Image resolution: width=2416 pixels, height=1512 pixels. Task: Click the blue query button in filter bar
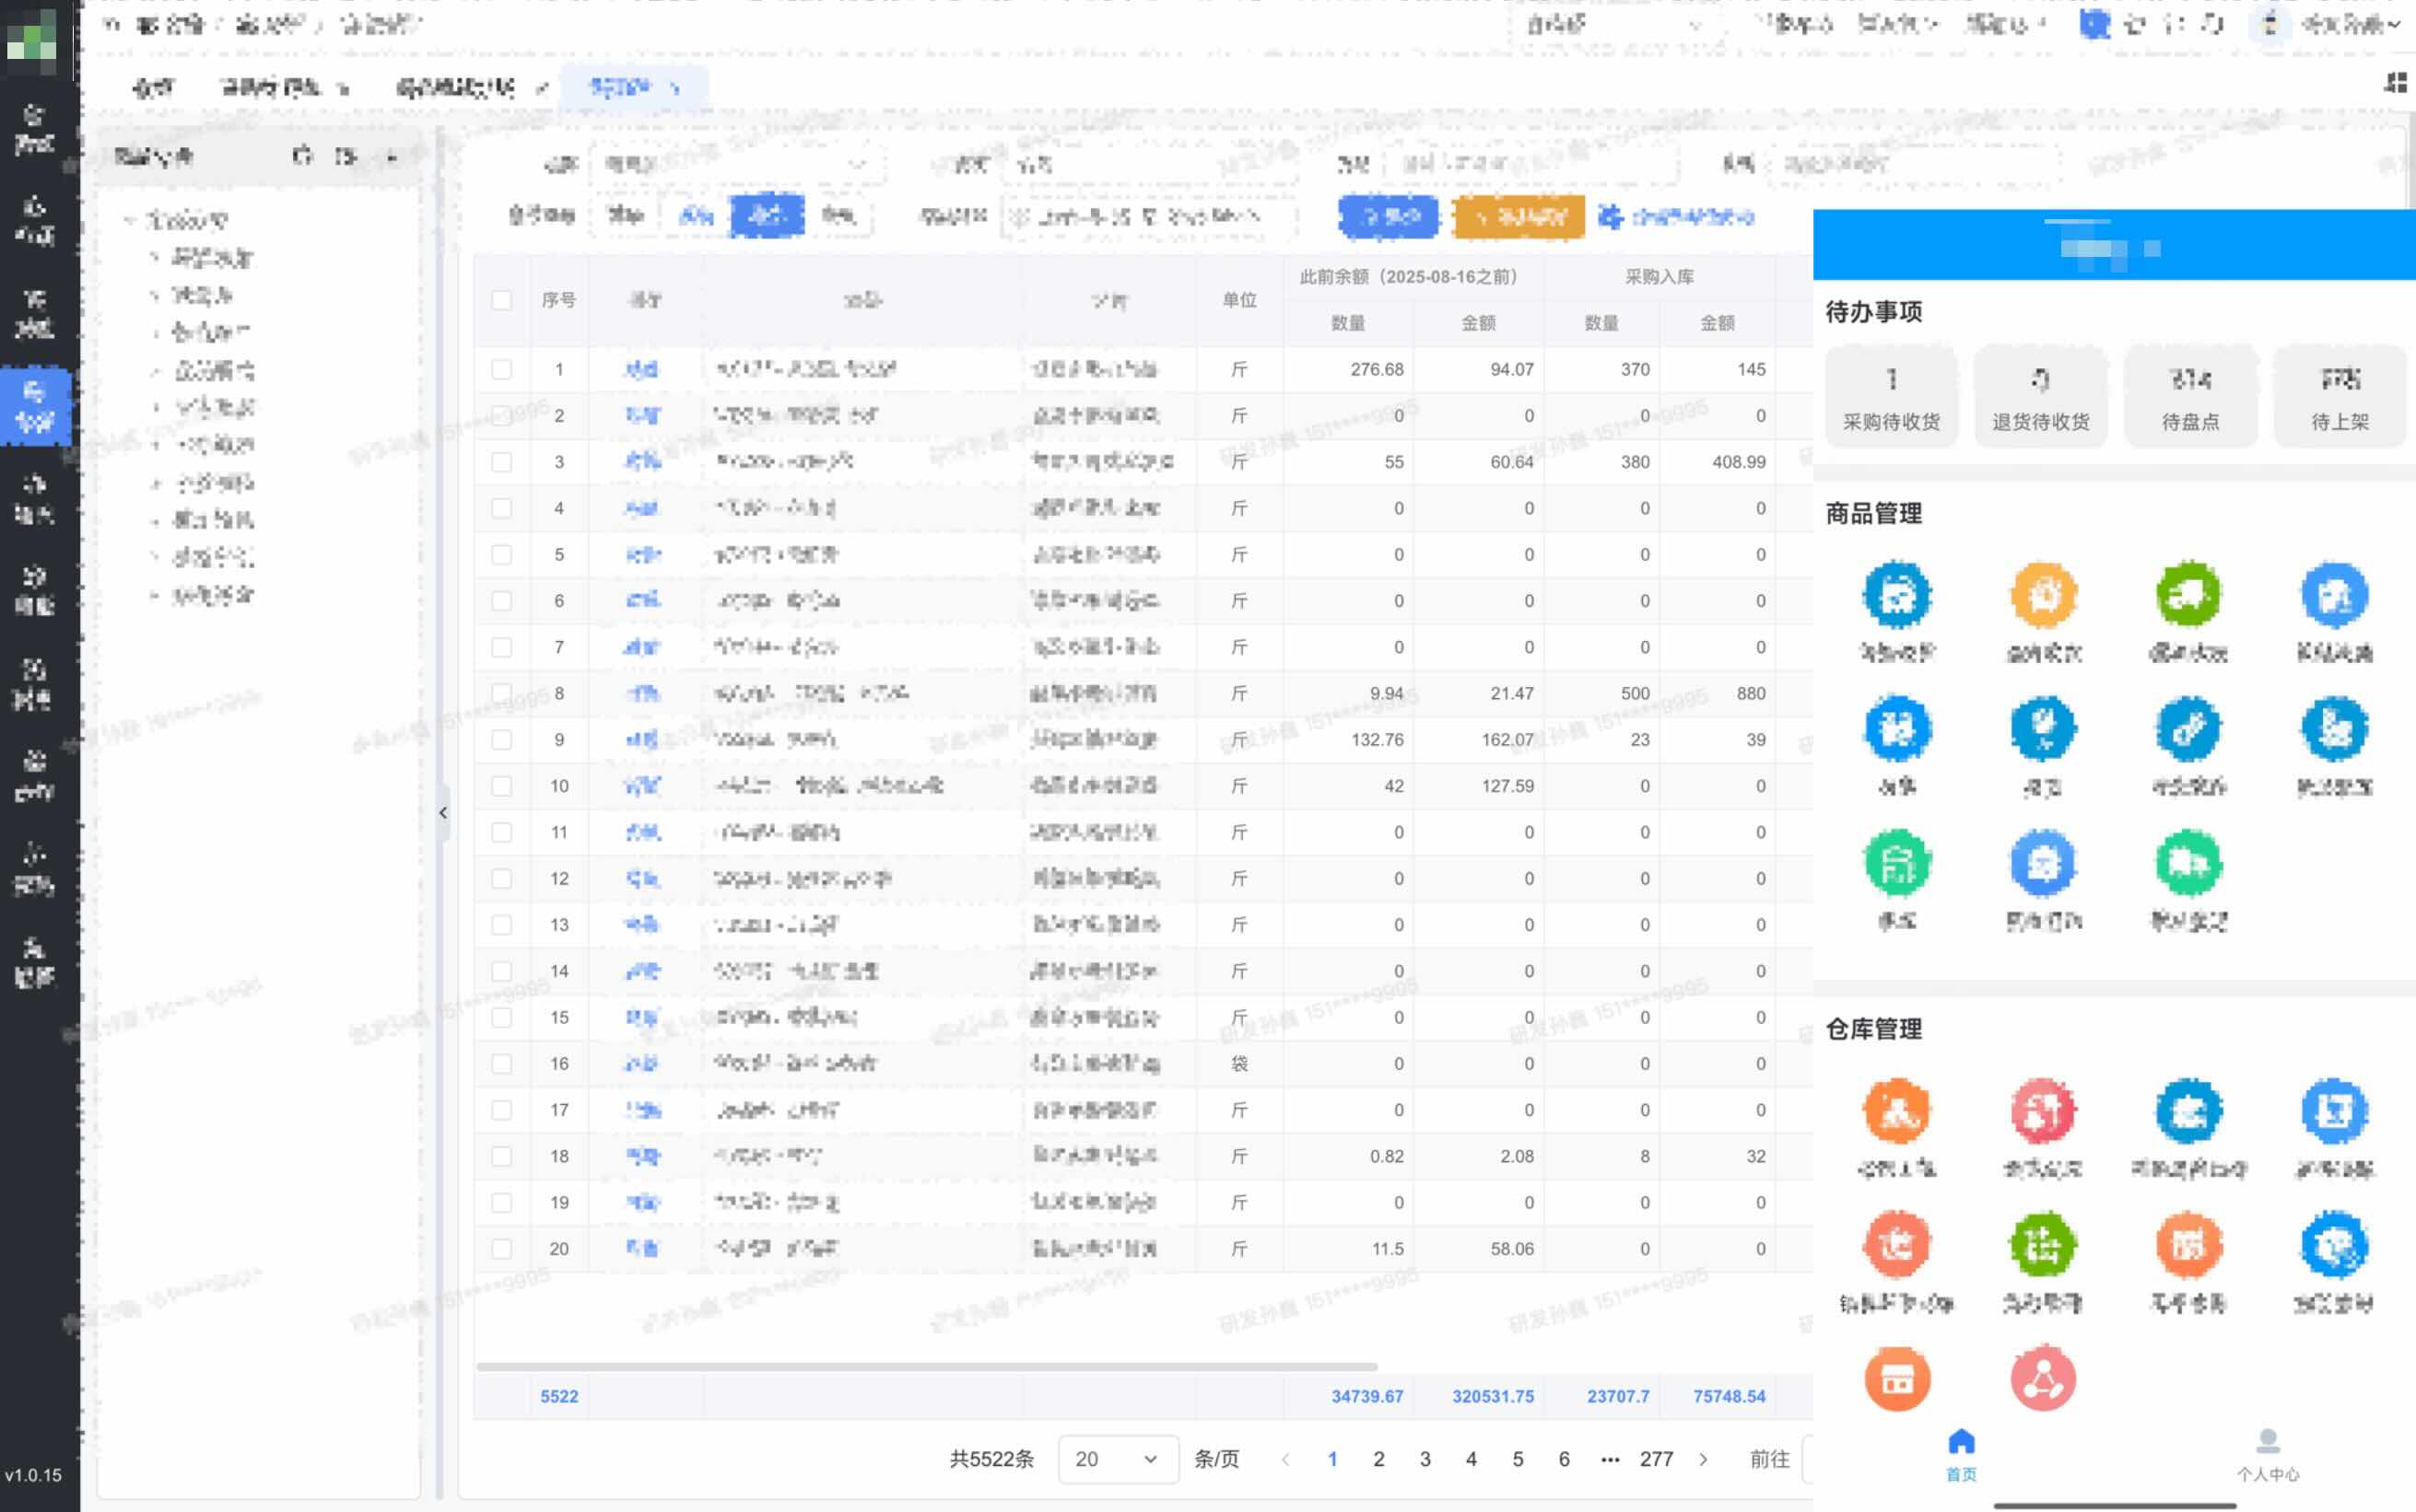click(1388, 217)
